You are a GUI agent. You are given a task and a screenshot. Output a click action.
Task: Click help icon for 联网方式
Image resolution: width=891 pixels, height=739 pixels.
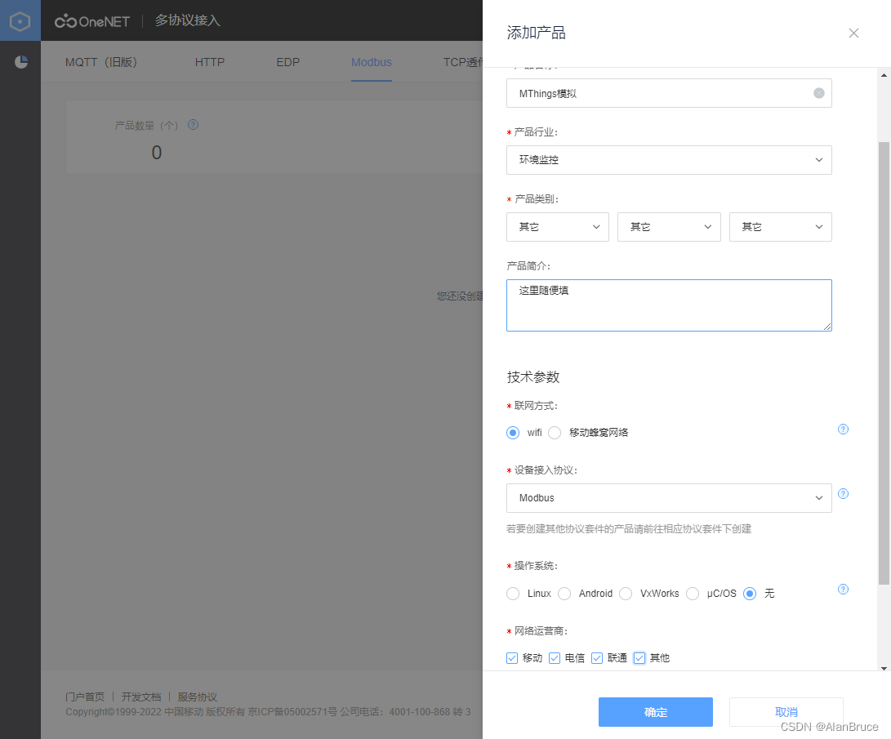(844, 429)
